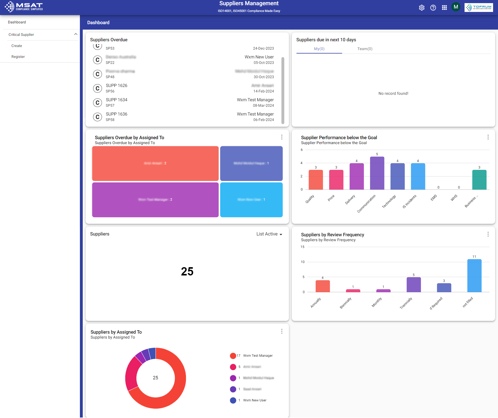The height and width of the screenshot is (418, 498).
Task: Open Dashboard from the sidebar
Action: 17,22
